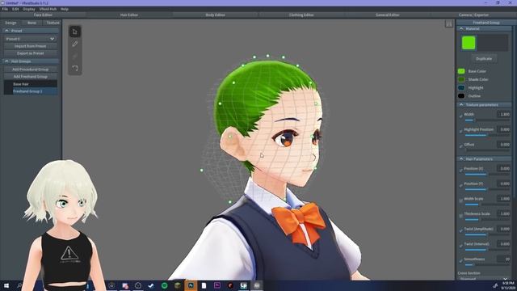The width and height of the screenshot is (517, 291).
Task: Open the Outline color swatch
Action: pos(461,96)
